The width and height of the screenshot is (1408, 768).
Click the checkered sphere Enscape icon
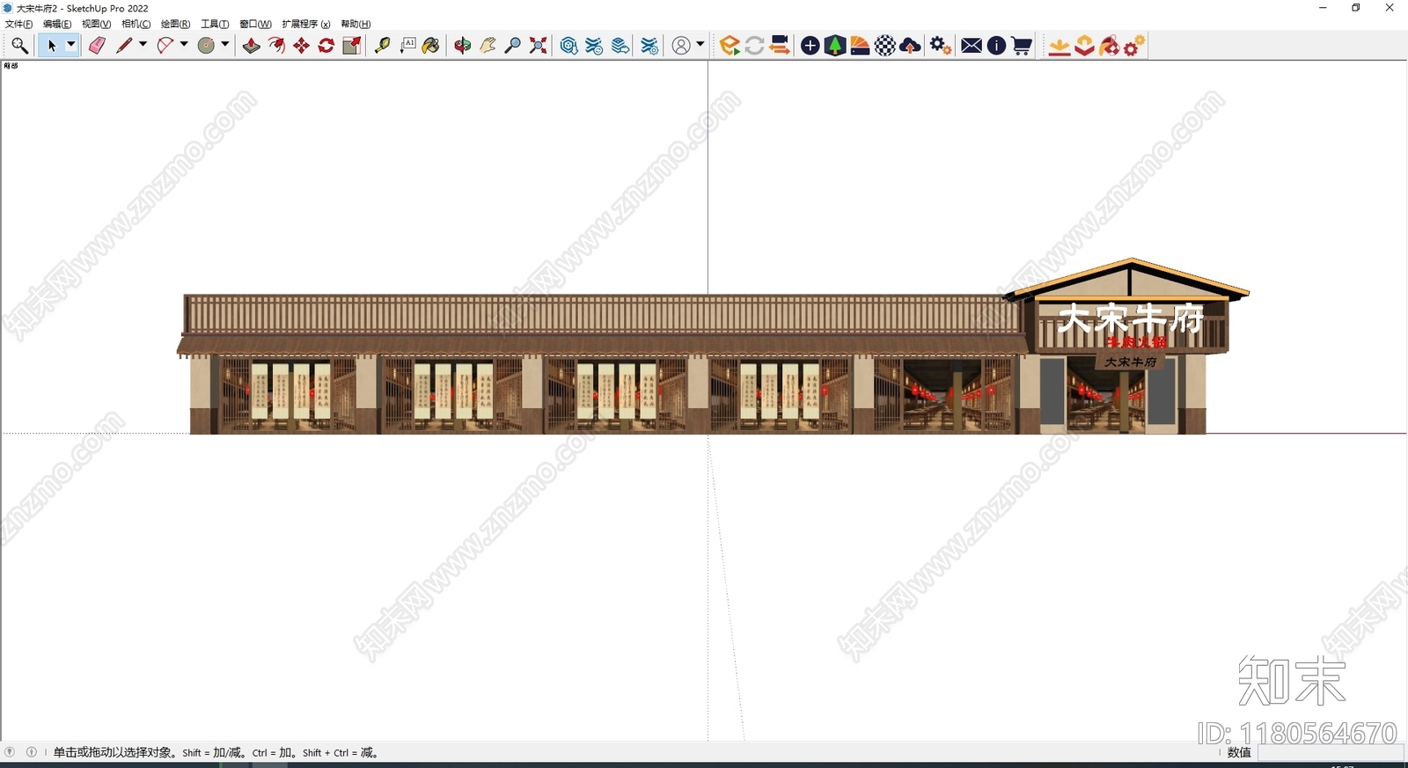point(885,46)
